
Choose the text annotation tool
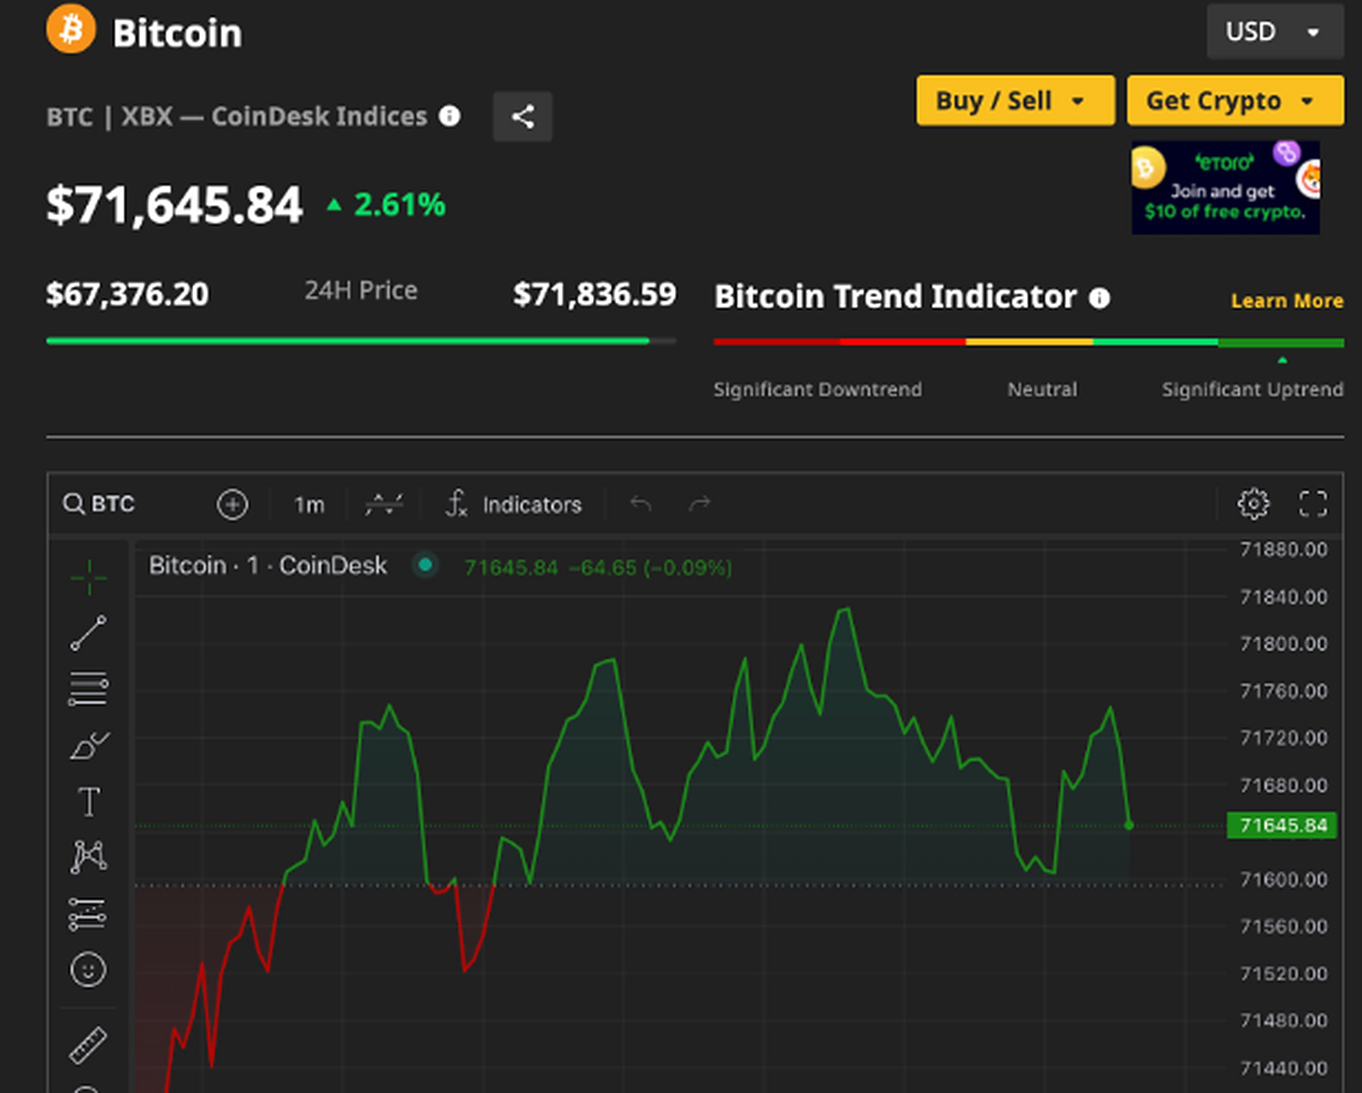coord(88,802)
